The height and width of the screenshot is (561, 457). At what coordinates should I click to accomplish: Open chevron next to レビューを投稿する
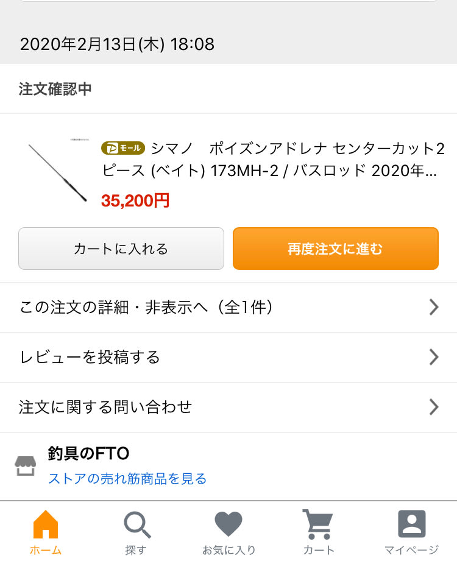pos(434,357)
